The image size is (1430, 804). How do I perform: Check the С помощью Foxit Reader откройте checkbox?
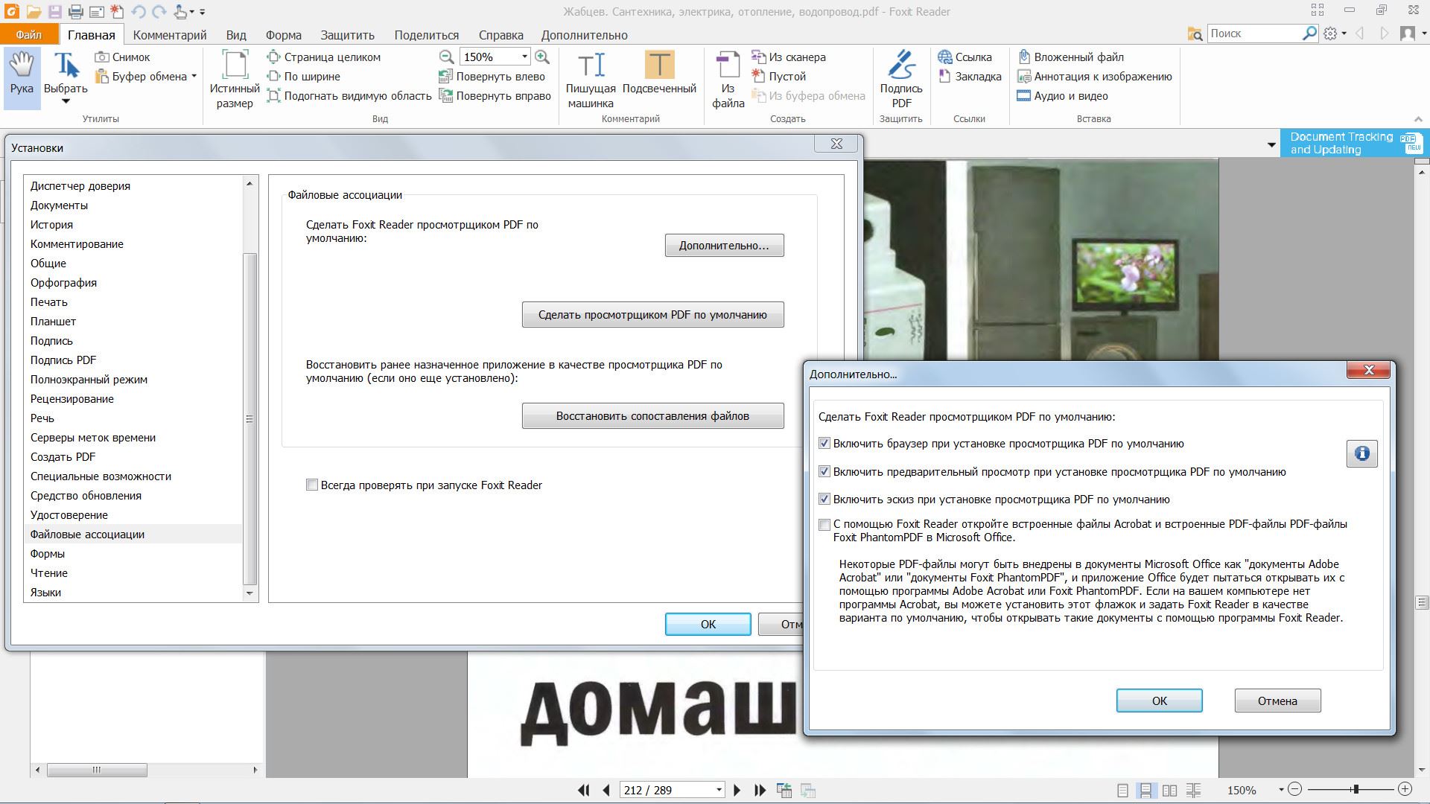pyautogui.click(x=824, y=524)
